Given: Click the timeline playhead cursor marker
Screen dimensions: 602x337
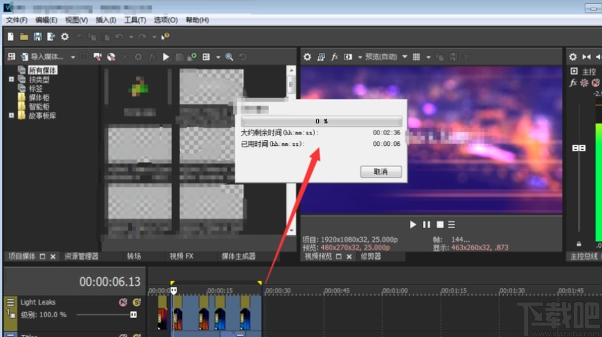Looking at the screenshot, I should tap(173, 290).
